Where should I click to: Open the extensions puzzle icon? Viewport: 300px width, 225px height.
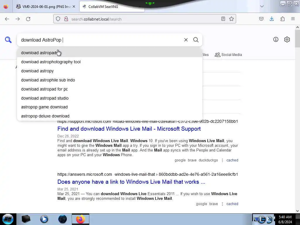(x=282, y=19)
